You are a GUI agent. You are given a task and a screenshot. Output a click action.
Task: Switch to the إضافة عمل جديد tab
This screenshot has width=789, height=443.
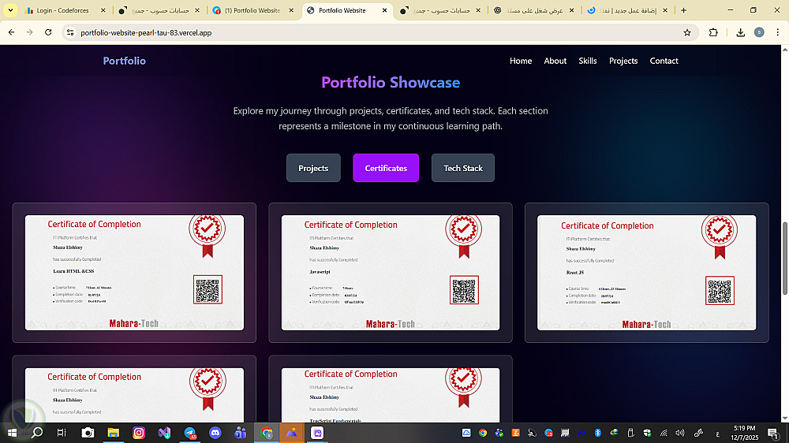point(627,10)
